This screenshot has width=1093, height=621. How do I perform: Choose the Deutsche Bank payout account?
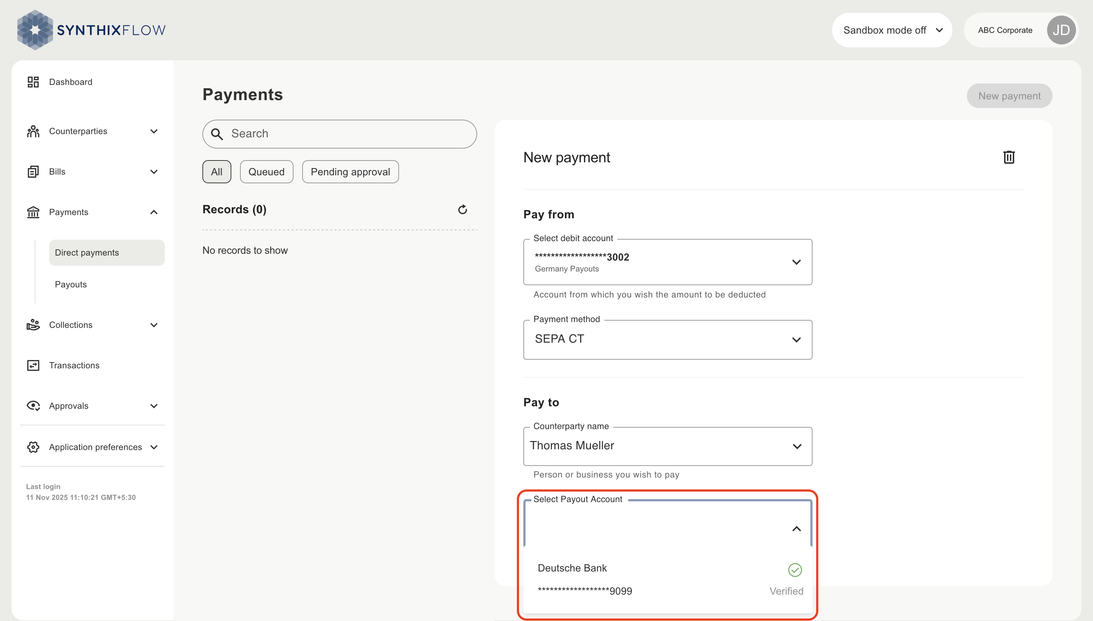click(667, 579)
